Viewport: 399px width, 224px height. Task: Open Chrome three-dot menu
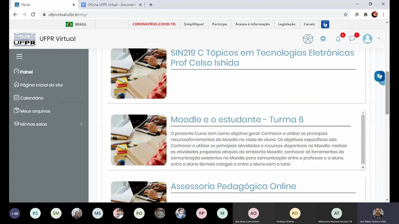pyautogui.click(x=384, y=14)
